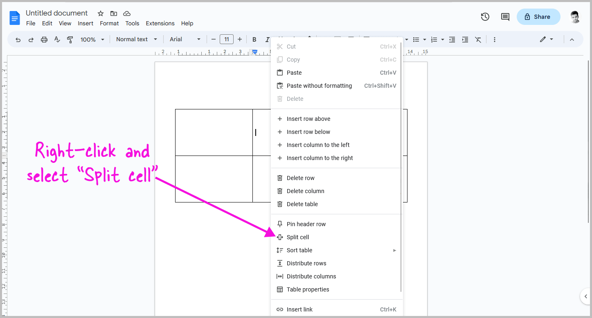Click the Insert menu

click(86, 23)
